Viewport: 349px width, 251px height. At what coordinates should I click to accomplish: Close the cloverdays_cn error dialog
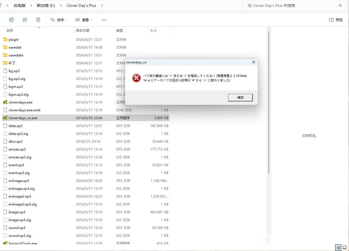(x=254, y=62)
